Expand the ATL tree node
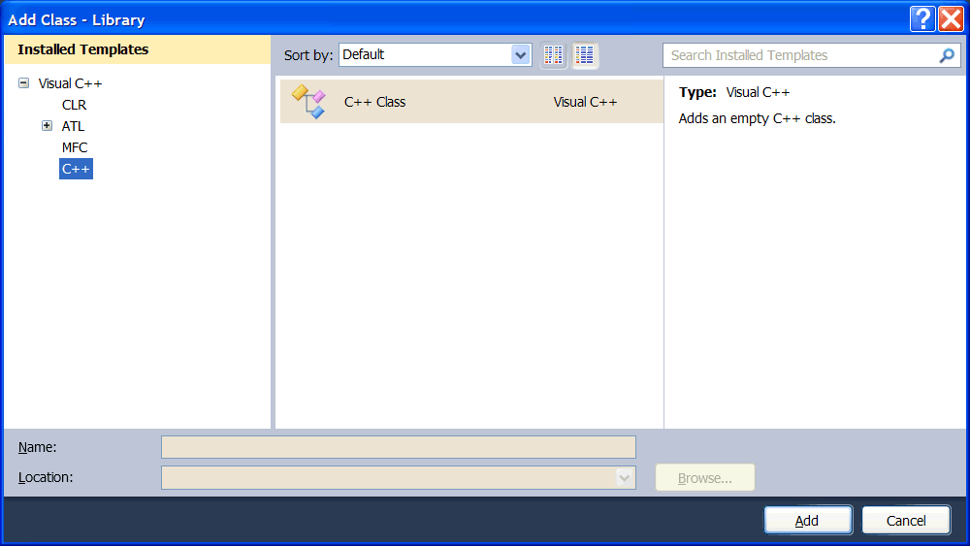970x546 pixels. pyautogui.click(x=47, y=125)
